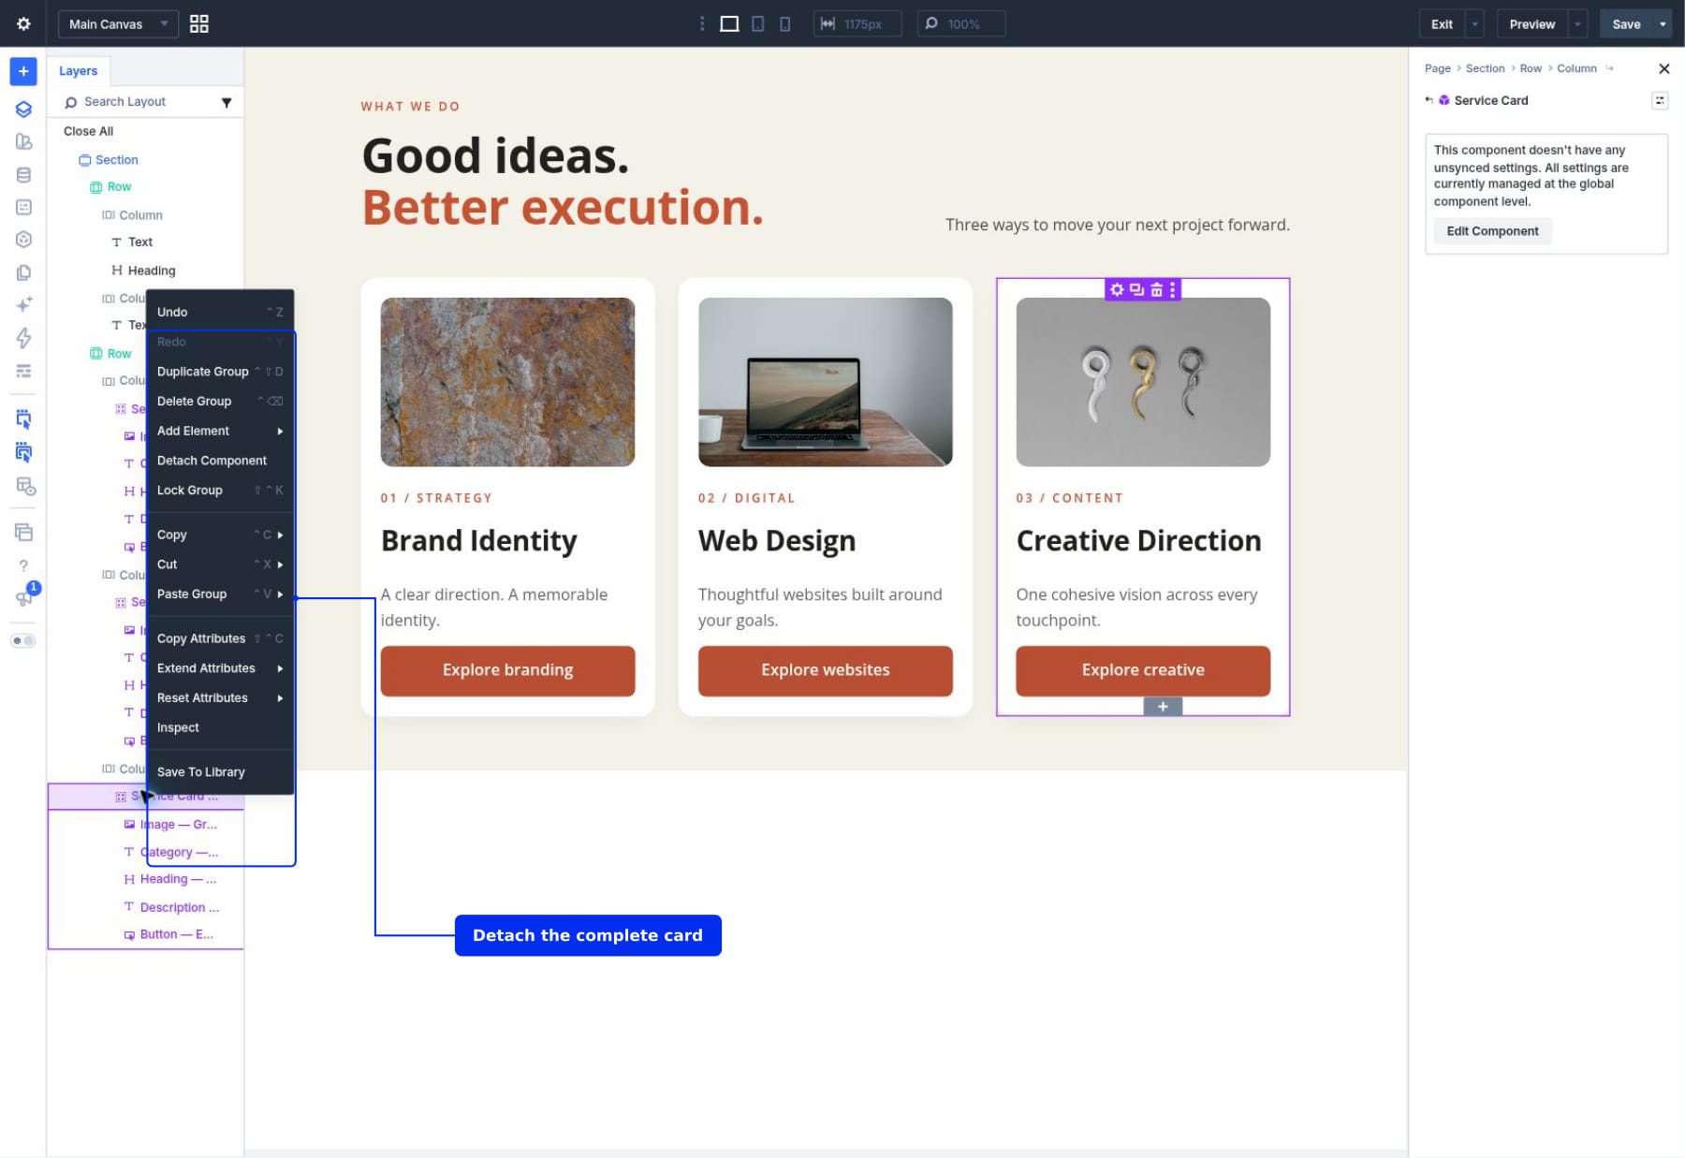The width and height of the screenshot is (1685, 1158).
Task: Click the laptop thumbnail on Web Design card
Action: coord(825,382)
